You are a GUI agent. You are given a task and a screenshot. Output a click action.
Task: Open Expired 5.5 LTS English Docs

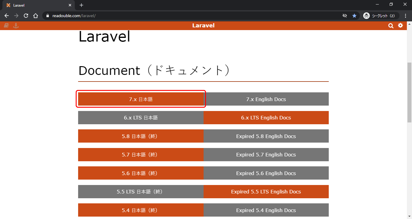coord(266,192)
